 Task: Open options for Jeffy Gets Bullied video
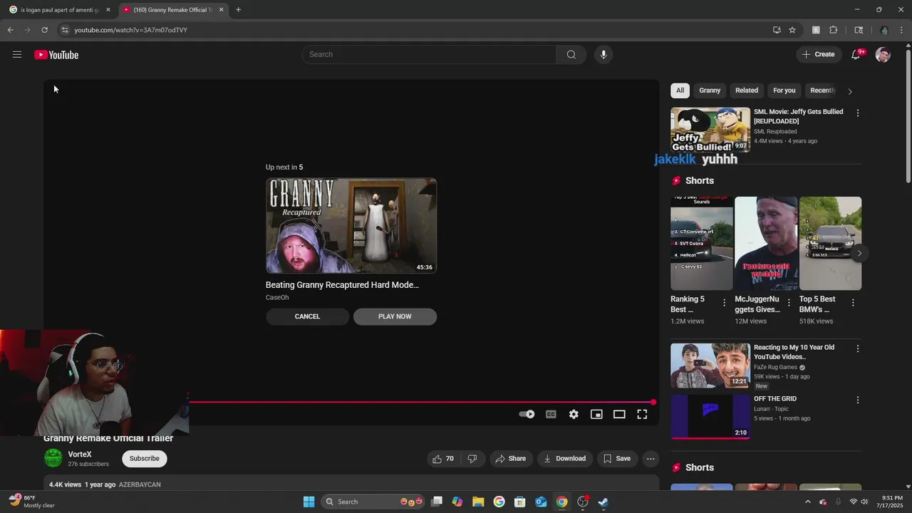coord(857,113)
